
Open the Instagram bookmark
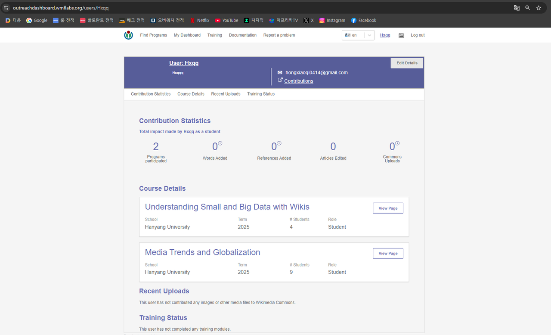click(x=332, y=20)
